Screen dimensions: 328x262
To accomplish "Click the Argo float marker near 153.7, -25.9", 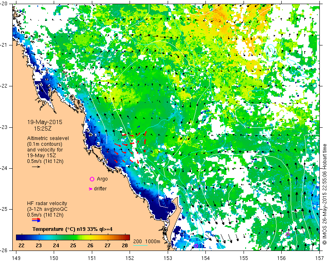I will [196, 246].
